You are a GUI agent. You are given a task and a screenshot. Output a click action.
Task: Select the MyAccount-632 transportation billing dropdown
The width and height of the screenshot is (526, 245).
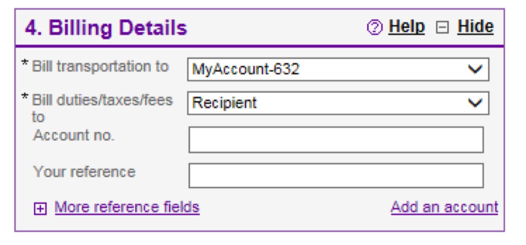point(330,69)
